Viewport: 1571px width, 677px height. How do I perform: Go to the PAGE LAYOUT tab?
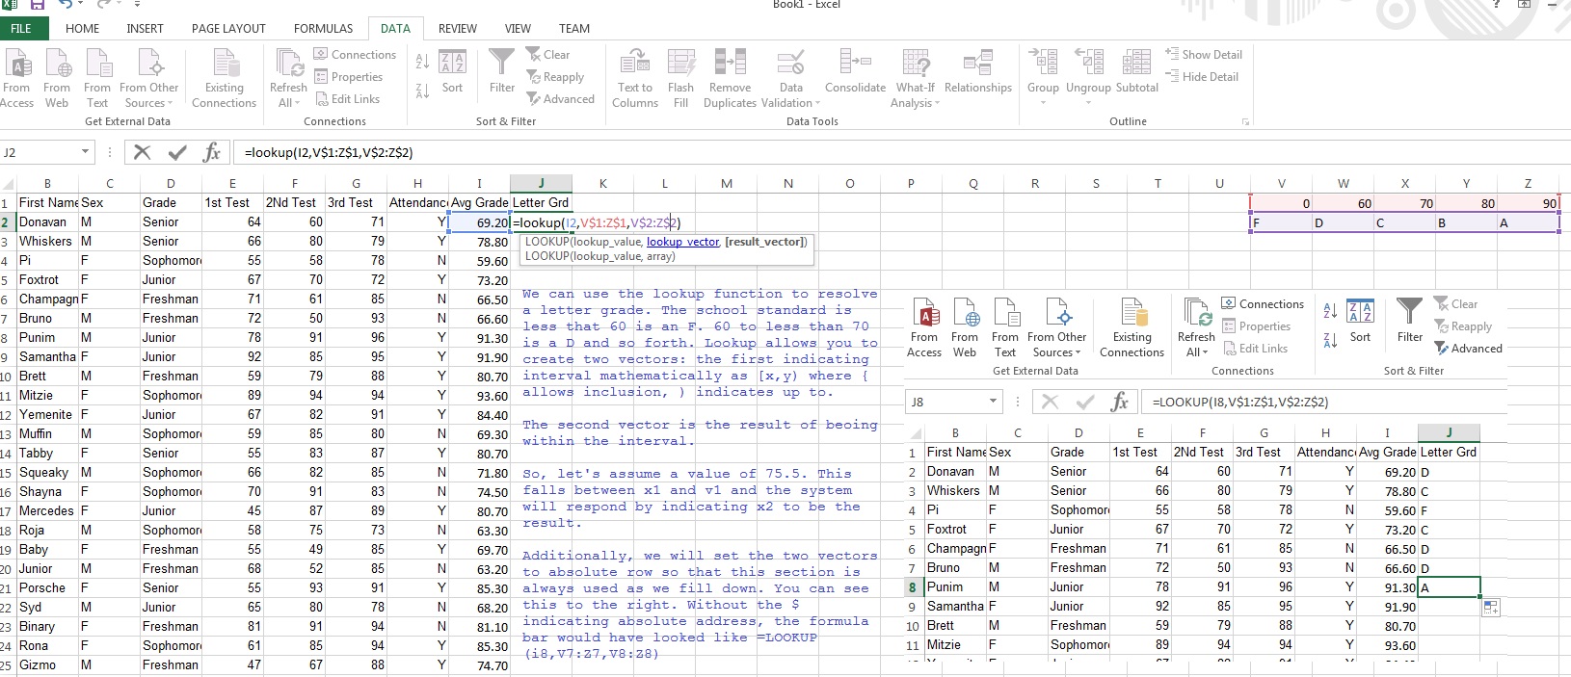tap(228, 29)
